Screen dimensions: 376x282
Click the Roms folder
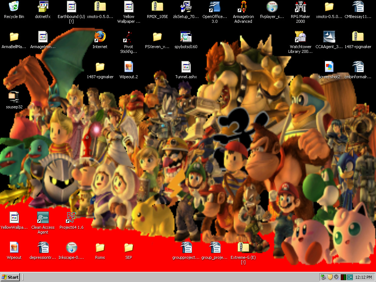pos(100,247)
